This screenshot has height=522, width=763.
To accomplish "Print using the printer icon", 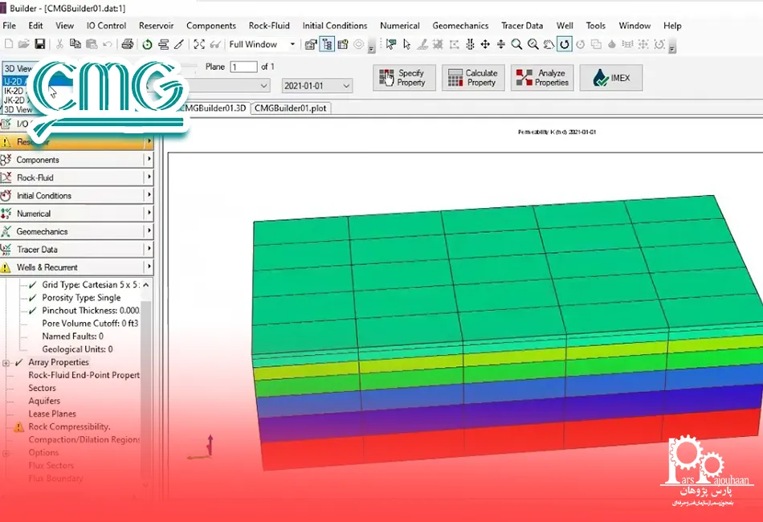I will [x=128, y=44].
